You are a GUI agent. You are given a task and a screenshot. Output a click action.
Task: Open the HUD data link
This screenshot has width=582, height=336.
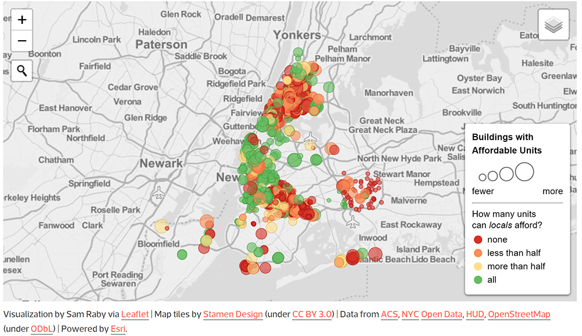point(475,314)
